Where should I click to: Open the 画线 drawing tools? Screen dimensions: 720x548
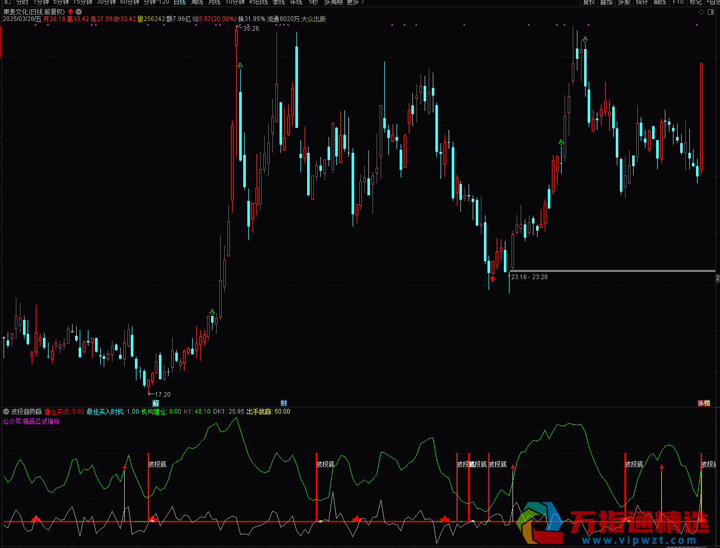660,2
